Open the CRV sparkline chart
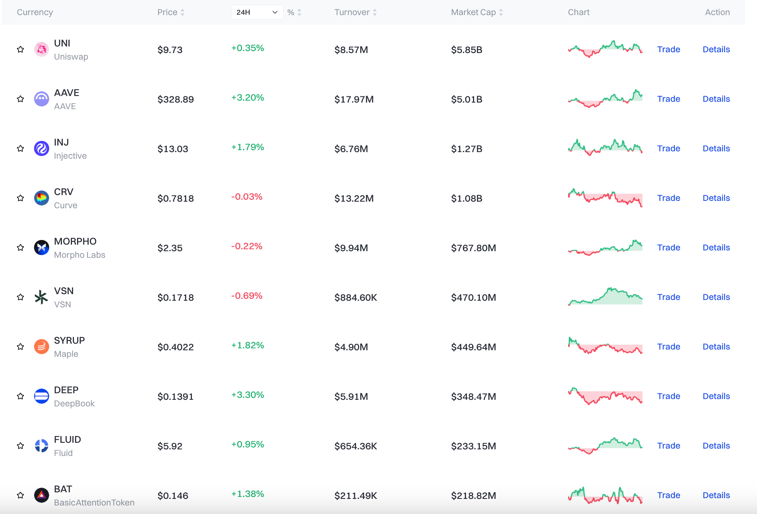757x514 pixels. coord(605,198)
